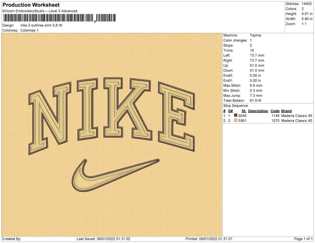The image size is (315, 243).
Task: Click code 1270 in stop sequence
Action: point(276,120)
